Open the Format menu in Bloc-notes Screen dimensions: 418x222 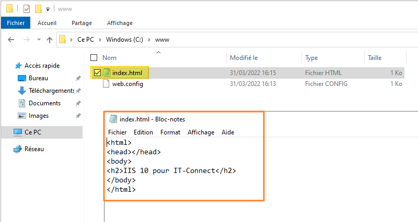point(170,132)
